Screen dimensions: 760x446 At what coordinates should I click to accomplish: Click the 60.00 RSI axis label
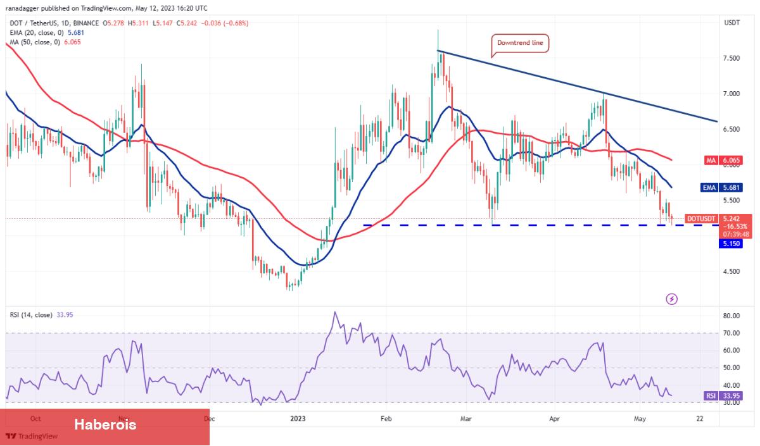731,350
